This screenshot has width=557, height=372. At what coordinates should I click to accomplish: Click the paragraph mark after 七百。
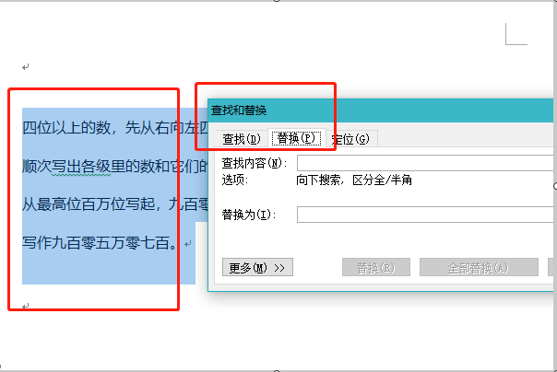coord(188,244)
